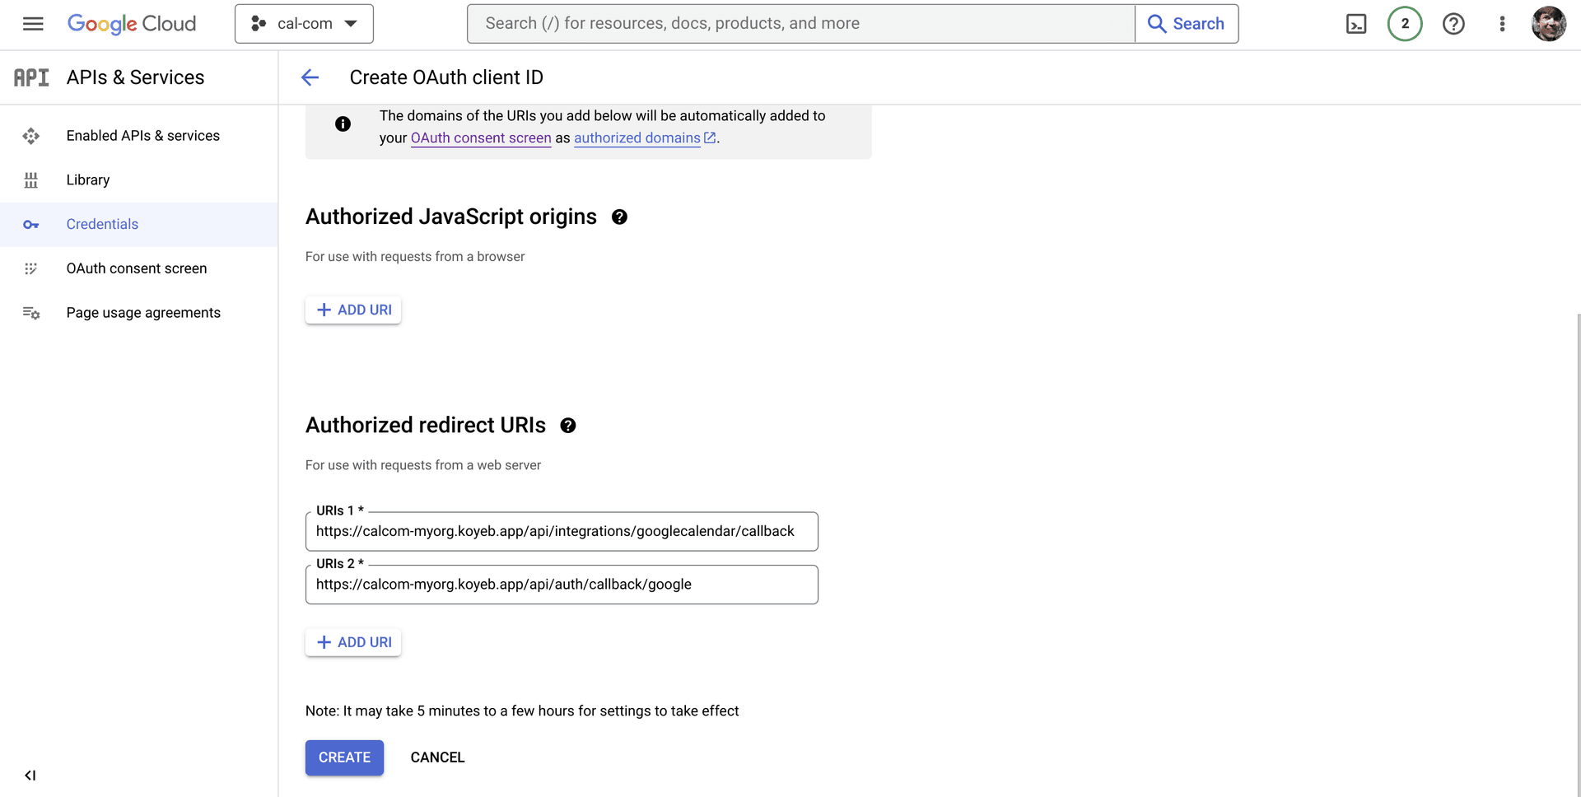Open the help question mark menu
The image size is (1581, 797).
pos(1453,24)
